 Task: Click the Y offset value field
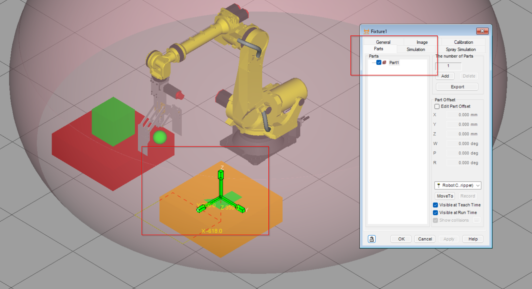tap(458, 125)
